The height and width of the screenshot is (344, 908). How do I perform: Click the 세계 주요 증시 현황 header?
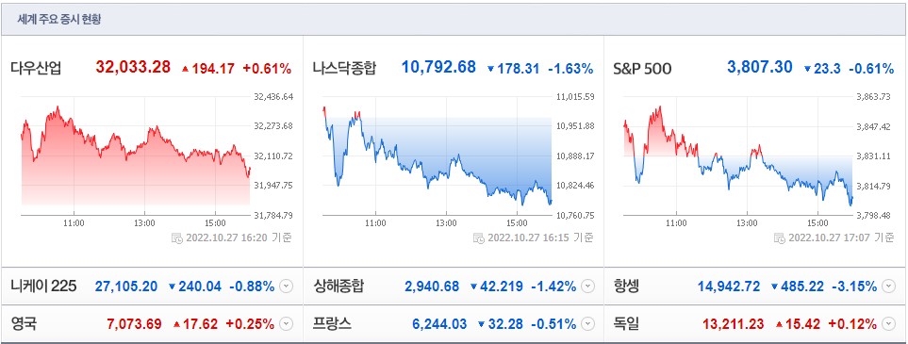(x=67, y=19)
